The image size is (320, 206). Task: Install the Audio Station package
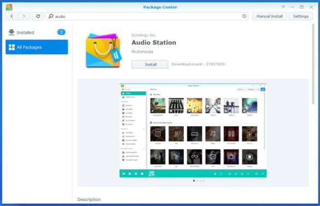tap(150, 64)
